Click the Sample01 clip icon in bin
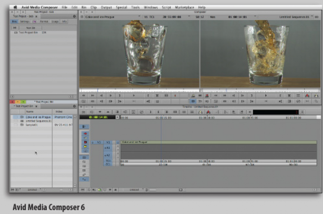The height and width of the screenshot is (214, 323). (x=22, y=125)
